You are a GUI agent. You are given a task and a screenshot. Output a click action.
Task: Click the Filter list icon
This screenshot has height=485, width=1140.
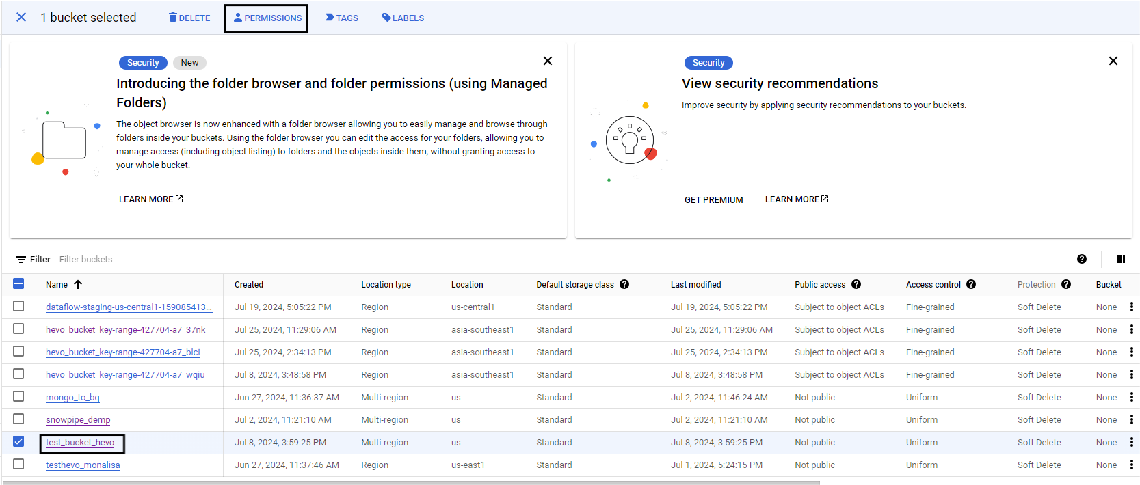pyautogui.click(x=21, y=260)
